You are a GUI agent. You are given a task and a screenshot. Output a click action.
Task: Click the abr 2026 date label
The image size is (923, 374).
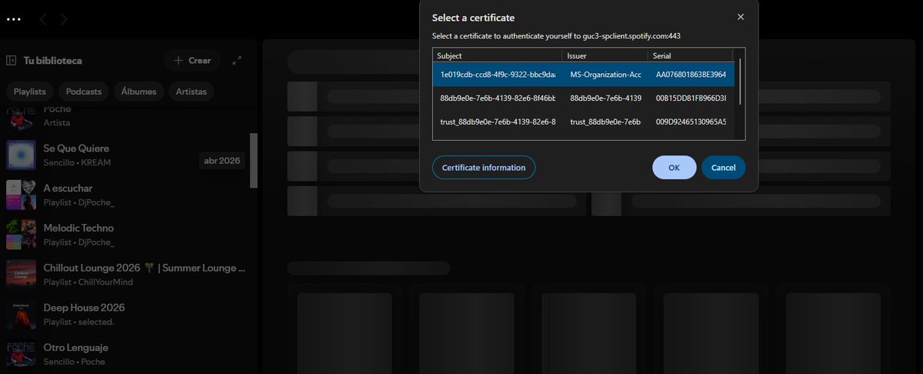click(222, 161)
